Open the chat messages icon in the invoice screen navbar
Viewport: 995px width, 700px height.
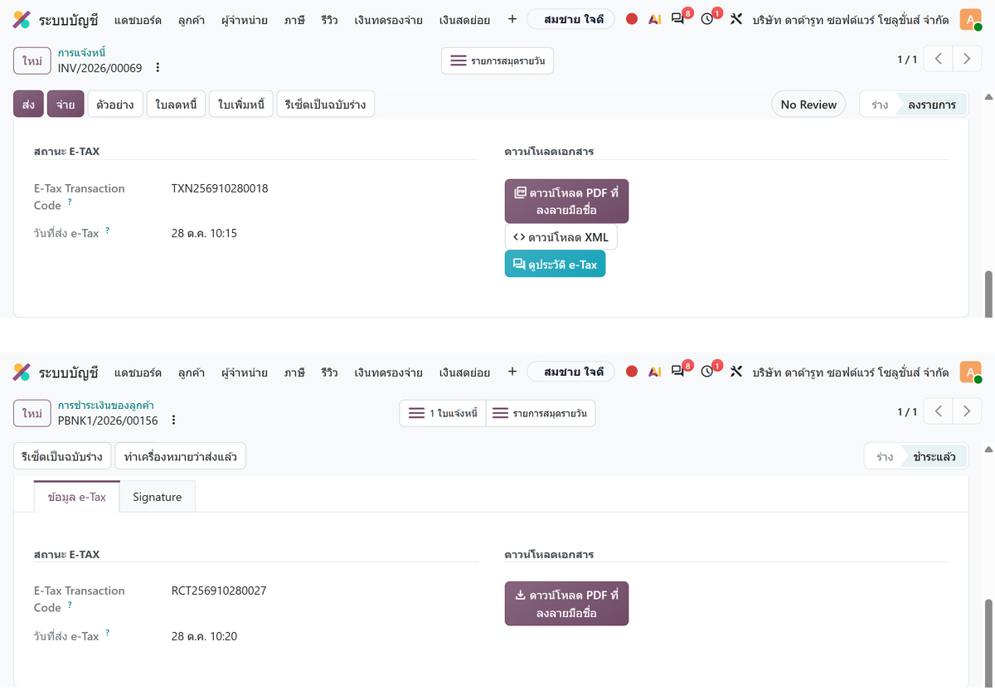(678, 19)
